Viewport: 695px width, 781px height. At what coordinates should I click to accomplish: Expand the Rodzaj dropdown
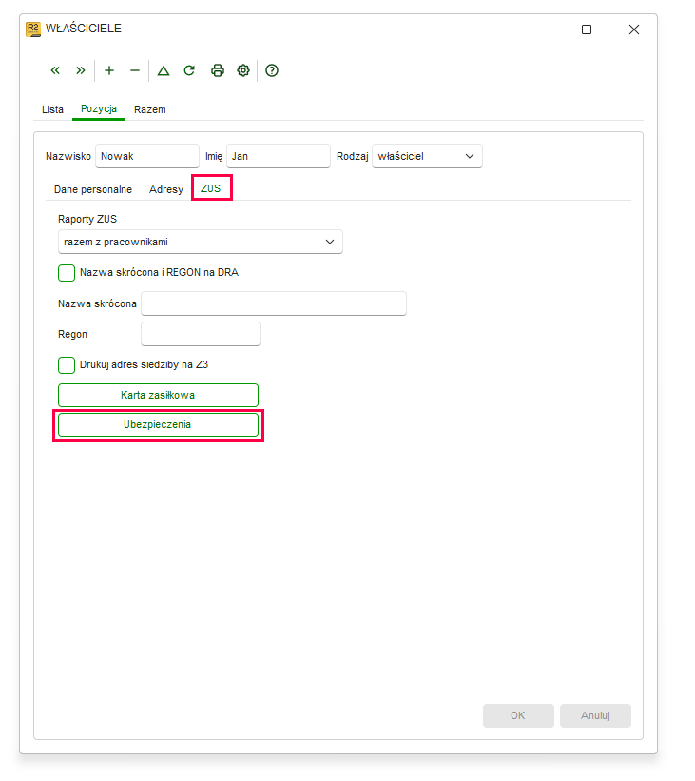click(427, 156)
